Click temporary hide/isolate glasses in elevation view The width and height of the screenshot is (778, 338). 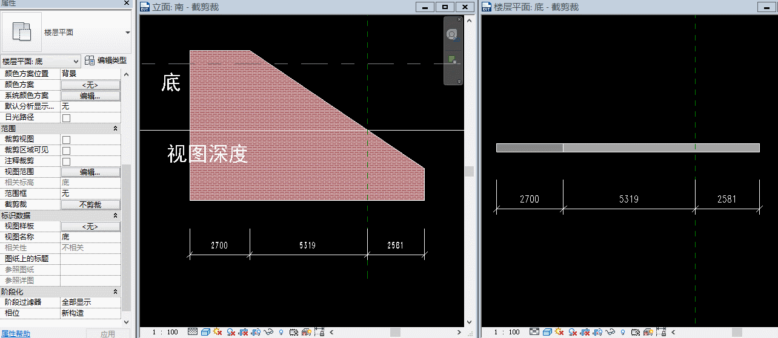point(268,332)
